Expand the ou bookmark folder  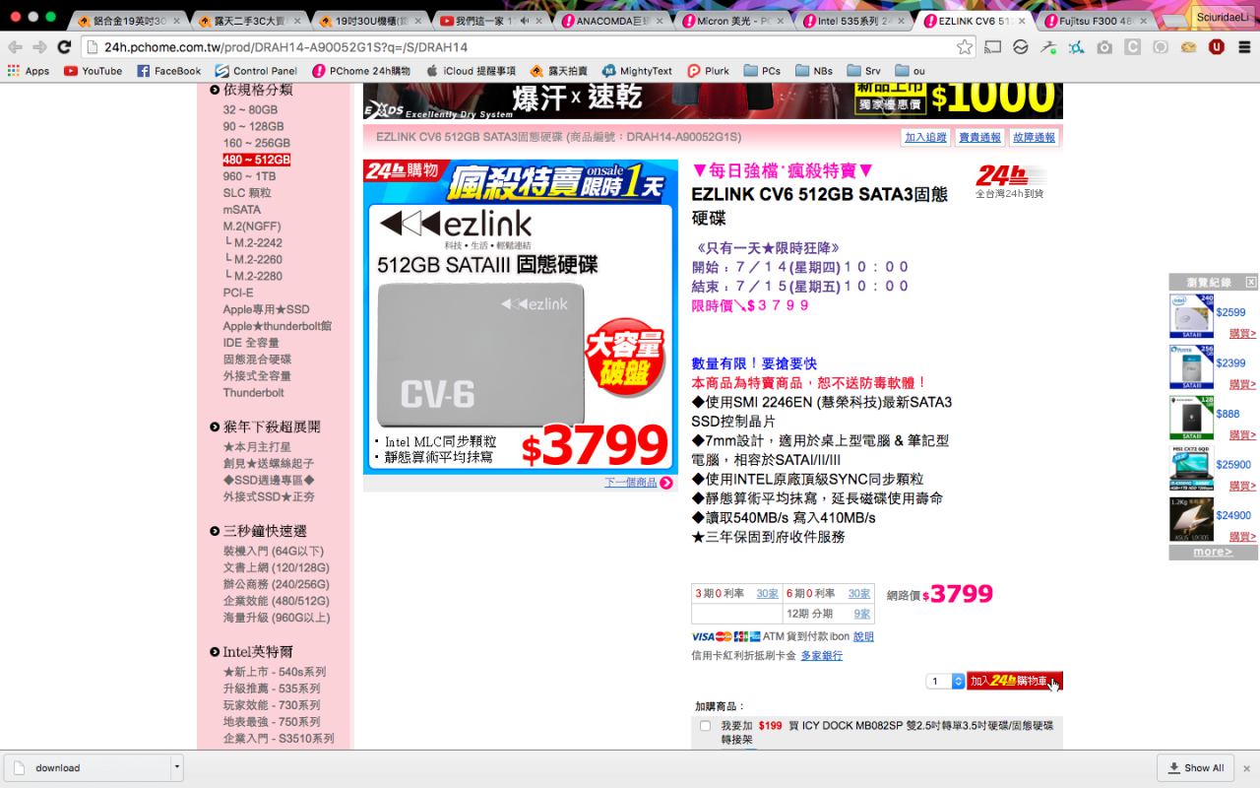911,71
